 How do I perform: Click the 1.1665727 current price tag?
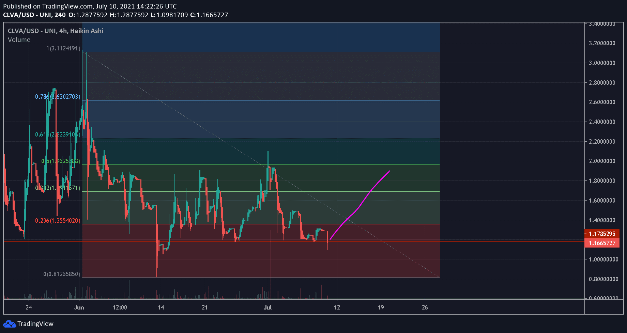pos(601,243)
